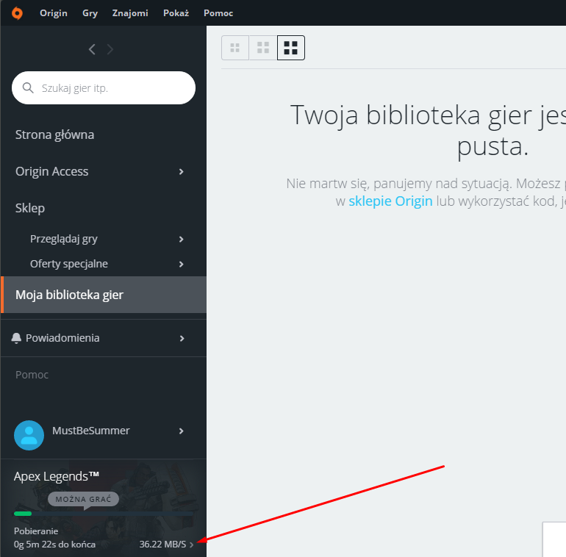Switch to small tile grid view

(x=235, y=48)
